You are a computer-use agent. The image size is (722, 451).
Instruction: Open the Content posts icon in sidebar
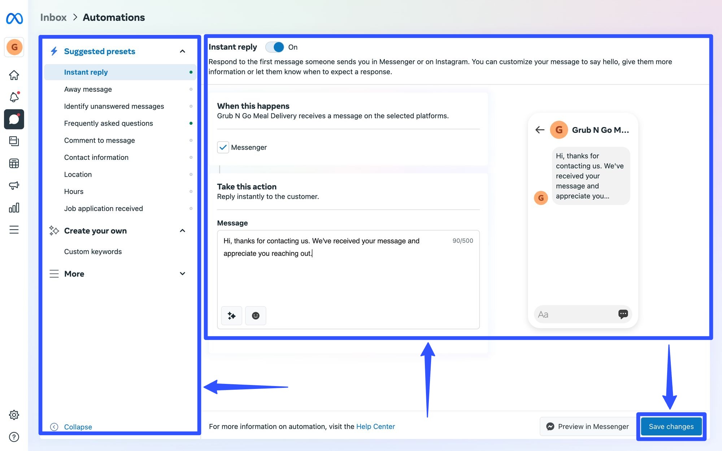point(14,141)
